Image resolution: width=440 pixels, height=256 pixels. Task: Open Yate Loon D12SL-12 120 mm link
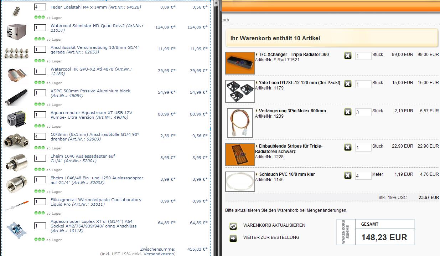coord(300,83)
